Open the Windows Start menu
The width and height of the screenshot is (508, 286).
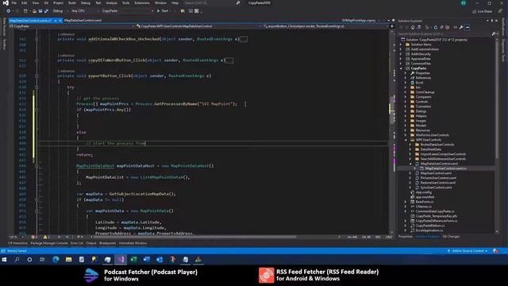pos(4,260)
